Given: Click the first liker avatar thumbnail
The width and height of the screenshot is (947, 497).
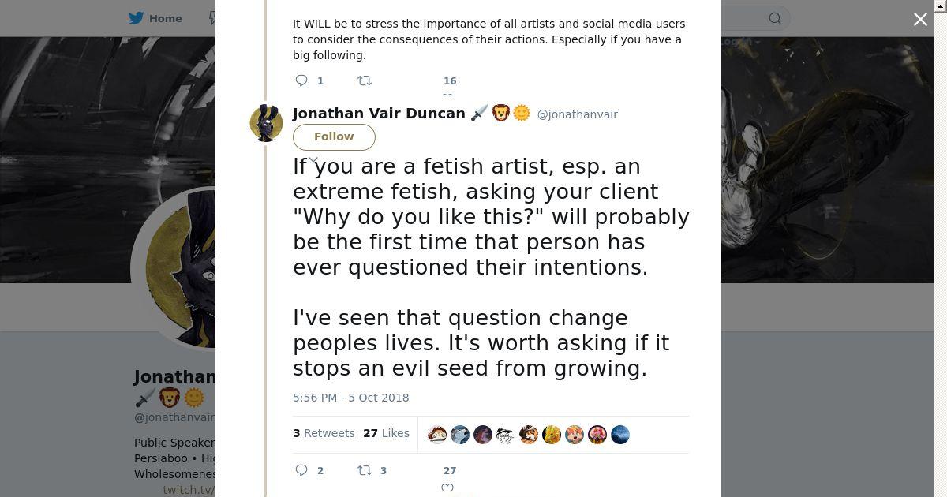Looking at the screenshot, I should click(x=437, y=435).
